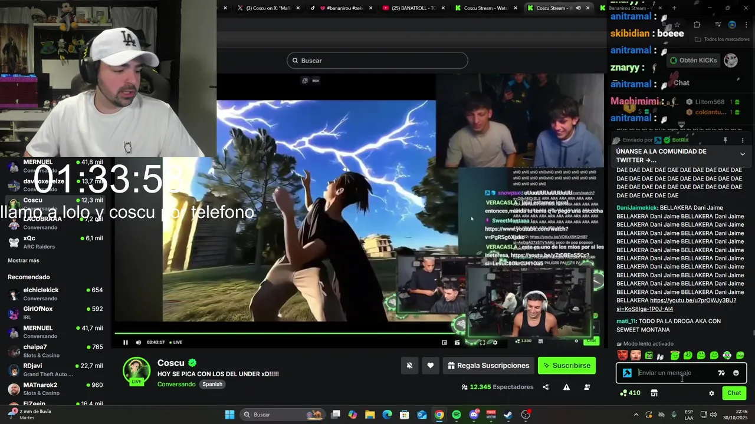Click the stream progress bar
This screenshot has width=755, height=424.
tap(287, 334)
